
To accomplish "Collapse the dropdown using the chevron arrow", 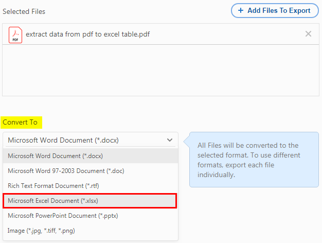I will pyautogui.click(x=170, y=140).
